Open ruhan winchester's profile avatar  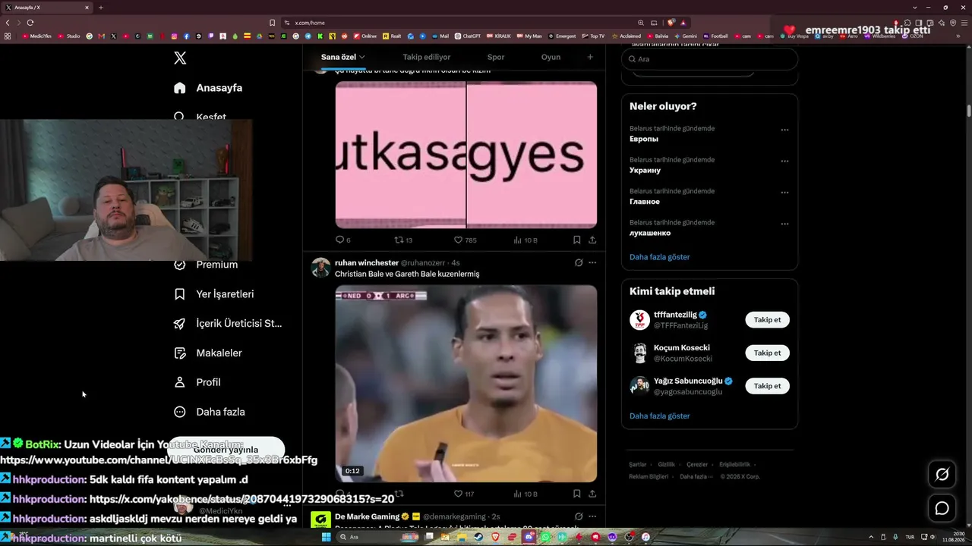coord(321,268)
